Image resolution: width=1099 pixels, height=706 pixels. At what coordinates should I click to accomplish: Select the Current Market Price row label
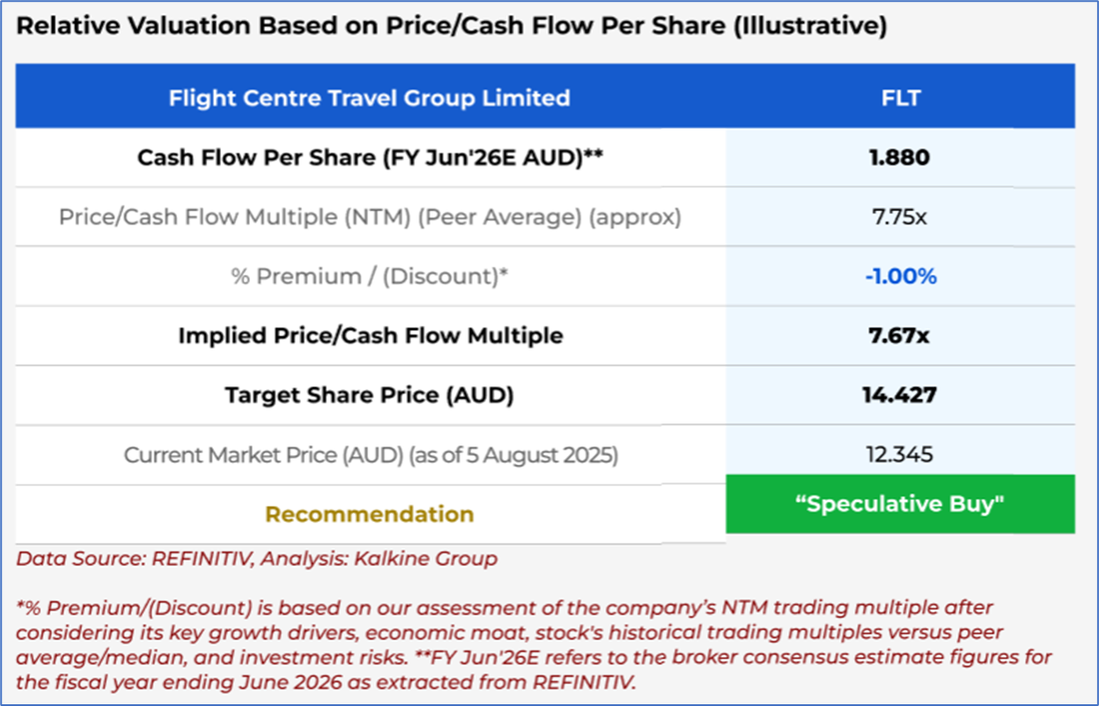click(370, 455)
